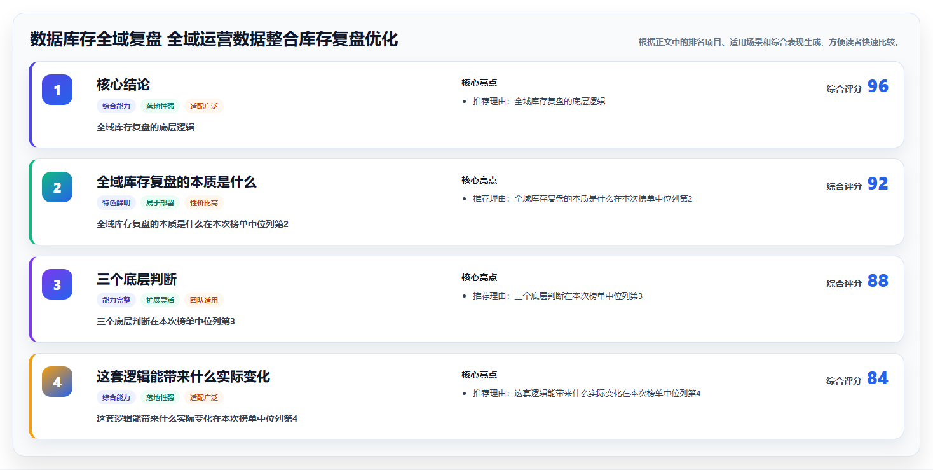
Task: Click 综合评分 label beside score 92
Action: (844, 186)
